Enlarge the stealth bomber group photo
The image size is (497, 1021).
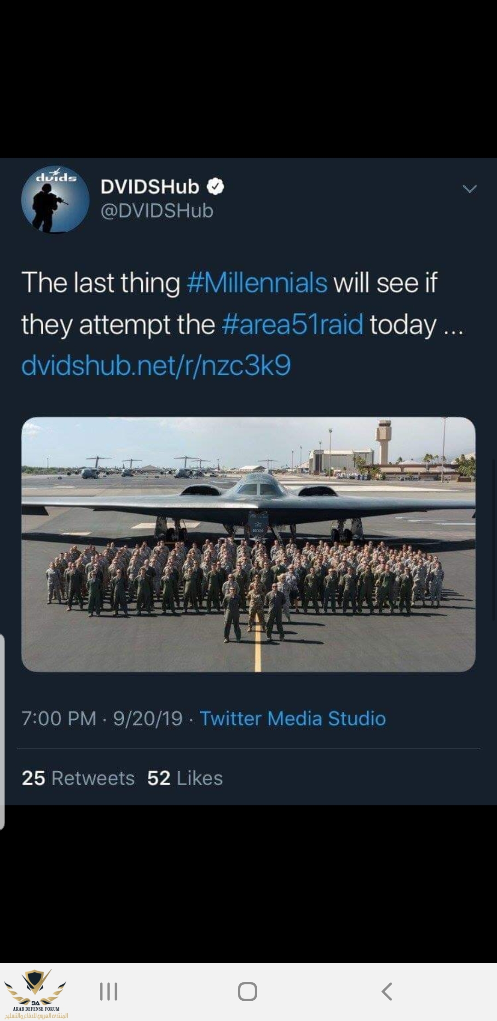(248, 544)
